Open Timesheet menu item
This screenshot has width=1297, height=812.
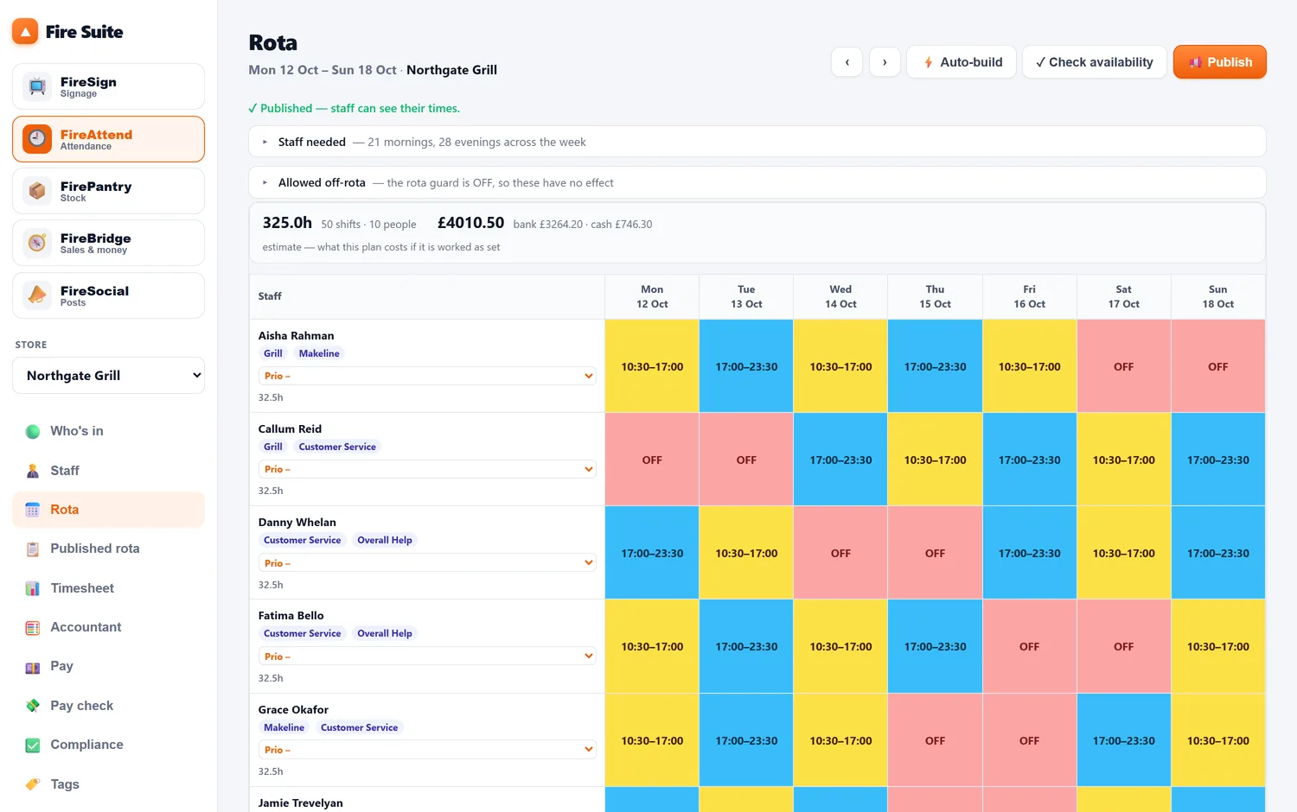coord(108,588)
